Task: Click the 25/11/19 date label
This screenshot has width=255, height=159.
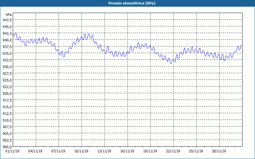Action: point(196,151)
